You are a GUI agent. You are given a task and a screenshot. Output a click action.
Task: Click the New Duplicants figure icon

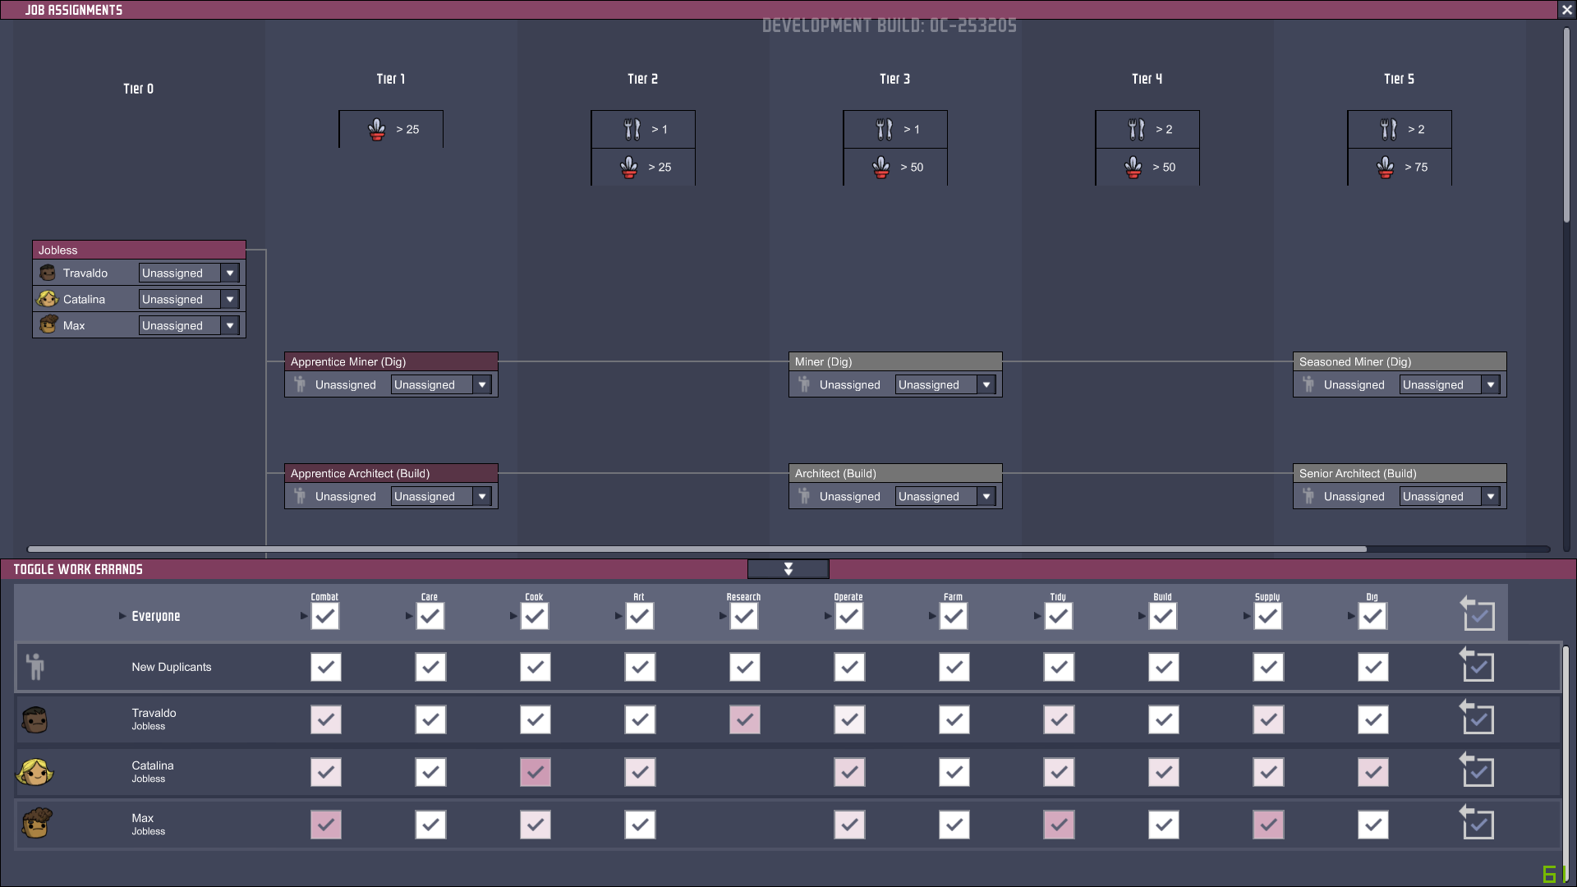(x=35, y=666)
